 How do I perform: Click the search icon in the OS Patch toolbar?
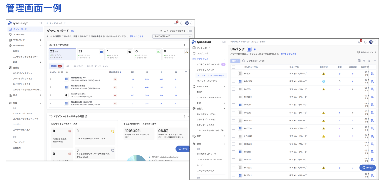(369, 61)
